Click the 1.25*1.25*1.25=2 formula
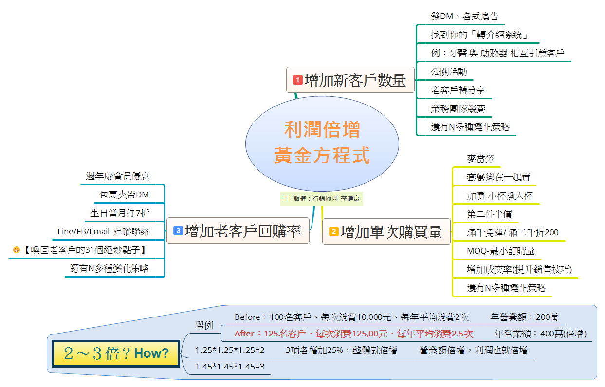 [x=230, y=350]
